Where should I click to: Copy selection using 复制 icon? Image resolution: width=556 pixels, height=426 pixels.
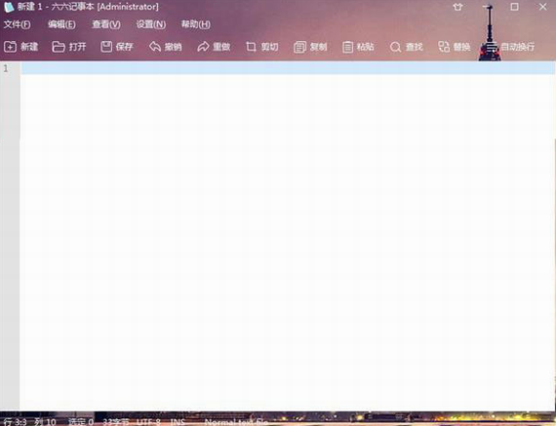(x=310, y=47)
